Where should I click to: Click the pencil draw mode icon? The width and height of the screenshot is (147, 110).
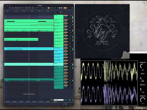click(x=36, y=8)
